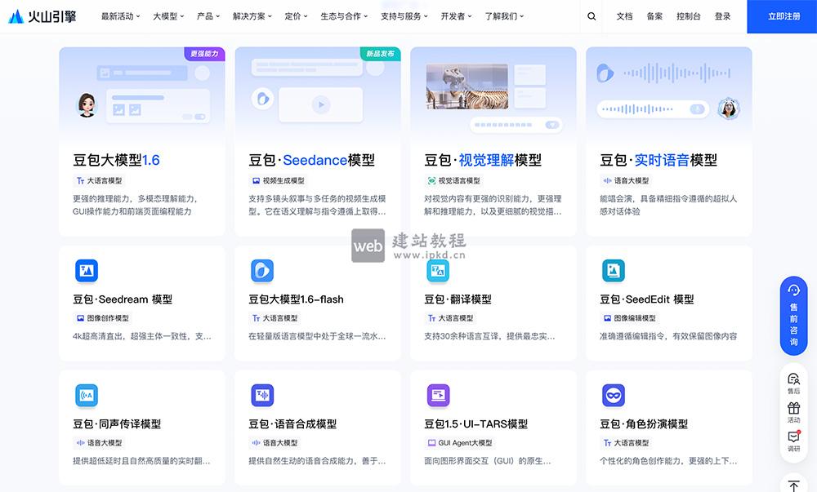The image size is (817, 492).
Task: Click the 豆包·翻译模型 card icon
Action: pos(437,270)
